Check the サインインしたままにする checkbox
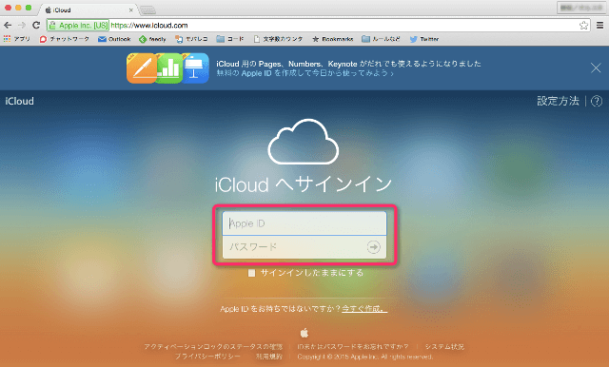Viewport: 609px width, 367px height. pos(251,273)
